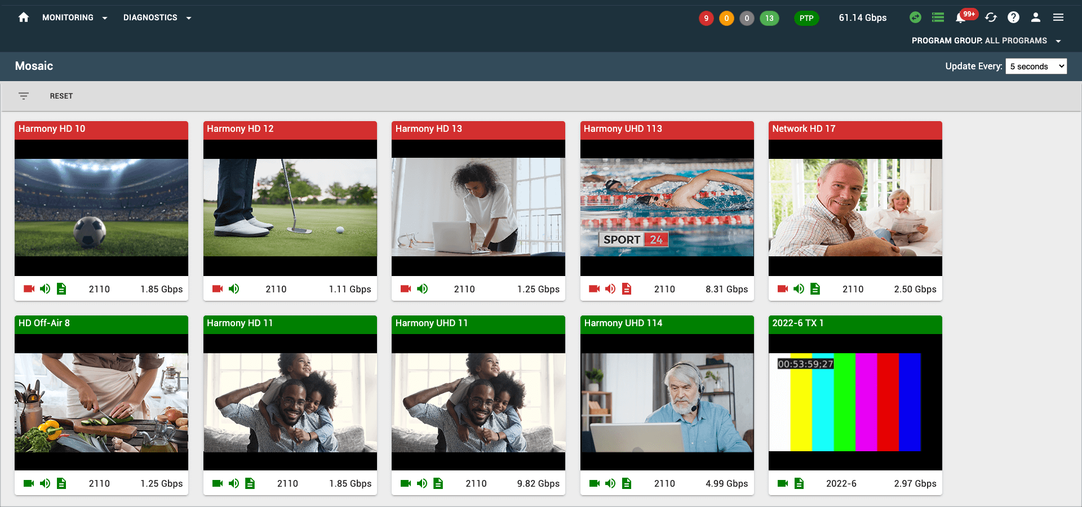This screenshot has width=1082, height=507.
Task: Click the green link status icon
Action: (x=915, y=17)
